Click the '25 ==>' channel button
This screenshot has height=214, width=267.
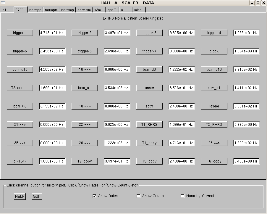pyautogui.click(x=20, y=143)
